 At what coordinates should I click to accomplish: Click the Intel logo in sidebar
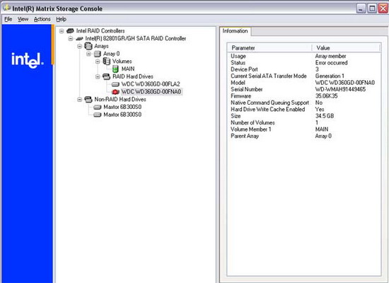(x=28, y=60)
